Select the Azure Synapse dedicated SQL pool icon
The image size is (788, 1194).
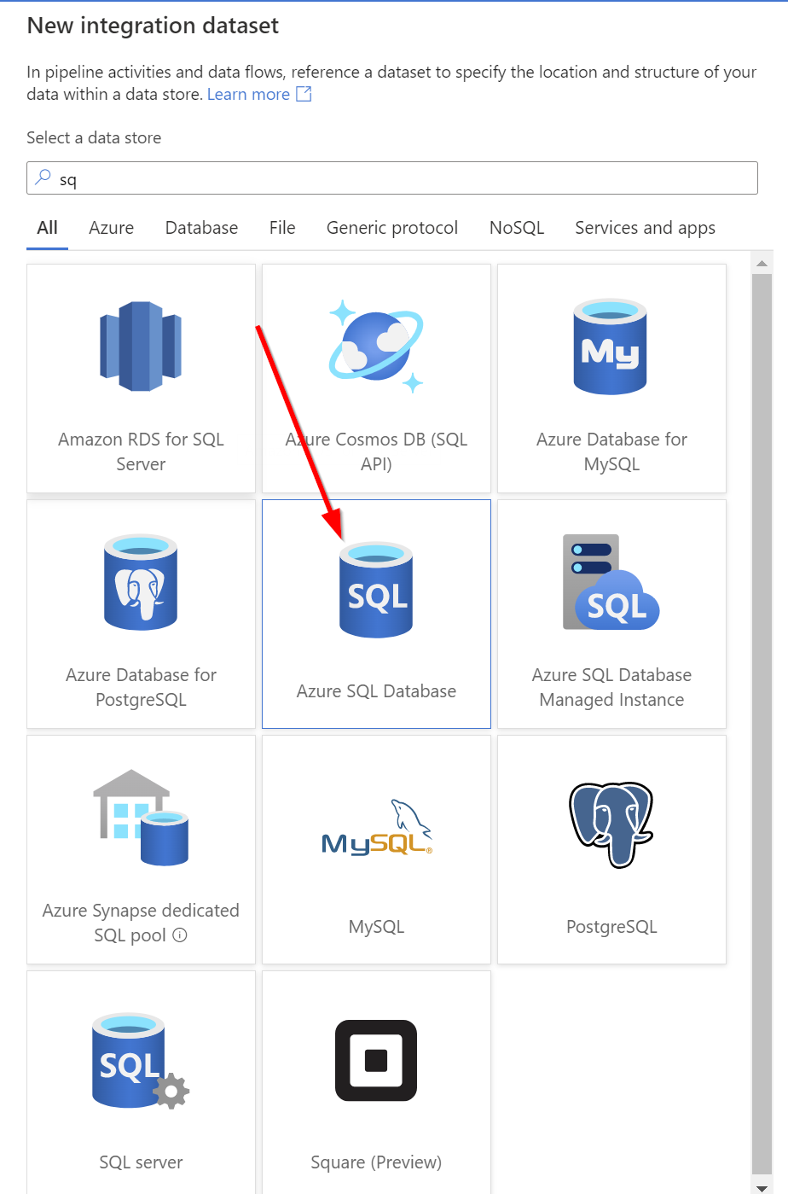coord(141,818)
